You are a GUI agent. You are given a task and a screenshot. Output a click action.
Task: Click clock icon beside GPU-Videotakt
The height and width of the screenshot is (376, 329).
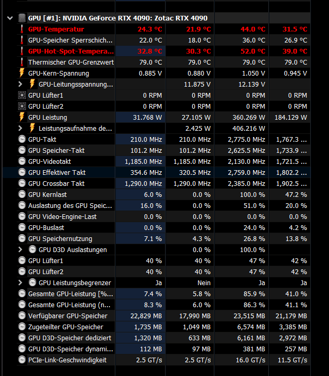tap(22, 161)
